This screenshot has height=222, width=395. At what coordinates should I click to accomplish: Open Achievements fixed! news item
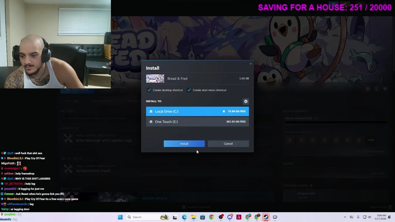(x=93, y=171)
